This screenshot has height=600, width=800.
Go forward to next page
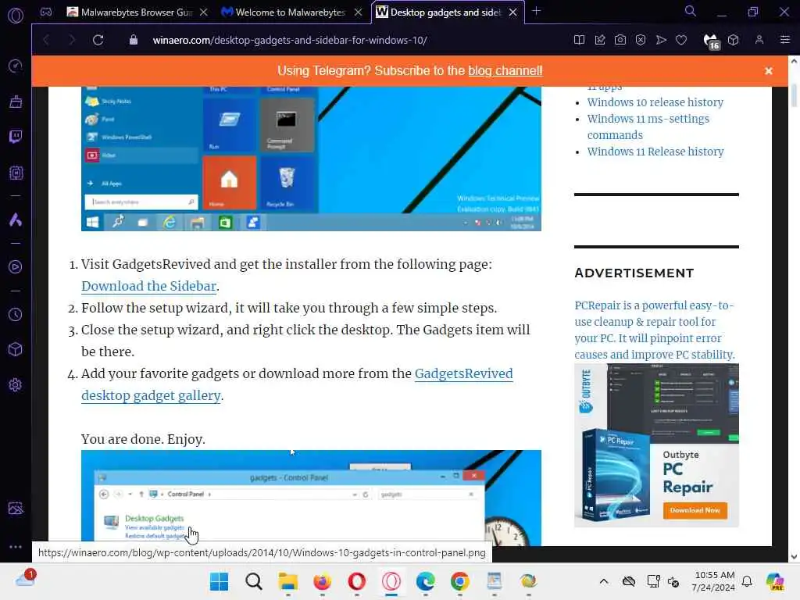[x=71, y=40]
